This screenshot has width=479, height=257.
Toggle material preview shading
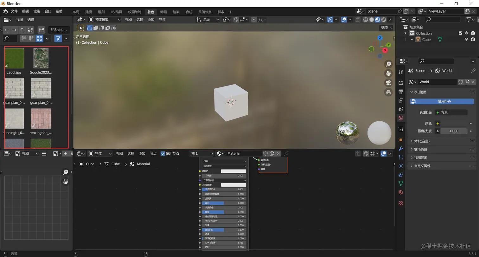coord(378,20)
